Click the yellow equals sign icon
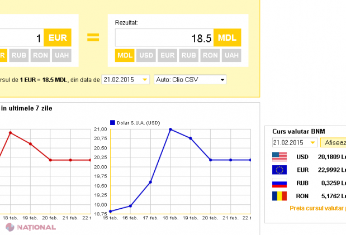This screenshot has width=346, height=235. pyautogui.click(x=93, y=38)
